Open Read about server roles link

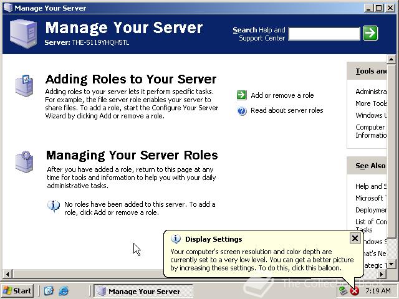[287, 110]
